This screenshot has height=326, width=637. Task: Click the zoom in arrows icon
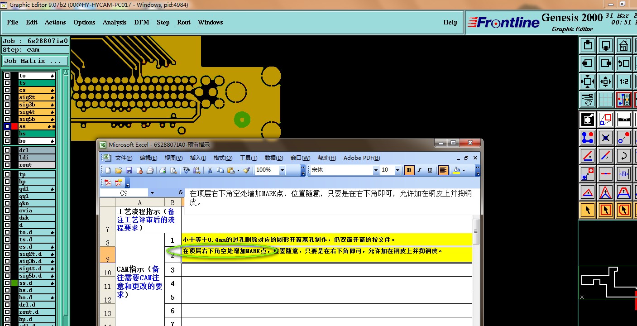(x=606, y=81)
